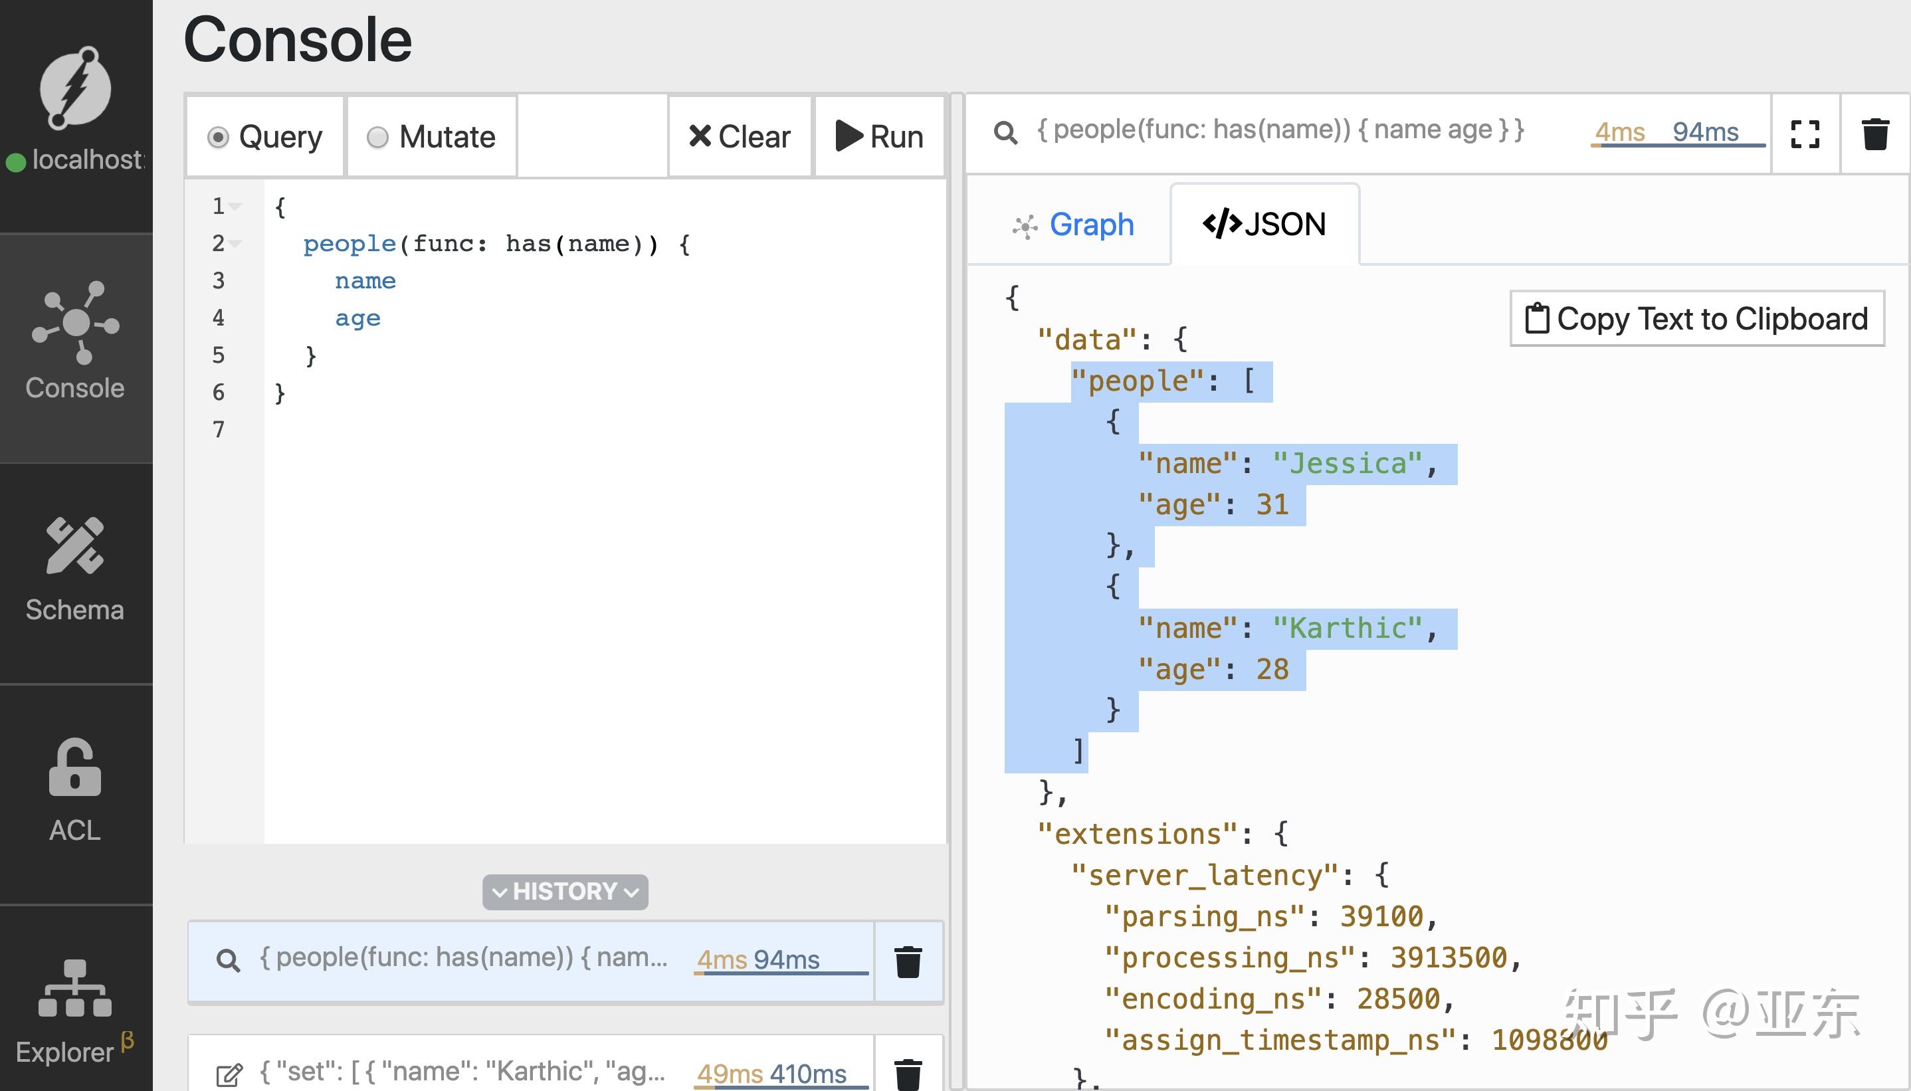The image size is (1911, 1091).
Task: Click Copy Text to Clipboard
Action: click(x=1697, y=319)
